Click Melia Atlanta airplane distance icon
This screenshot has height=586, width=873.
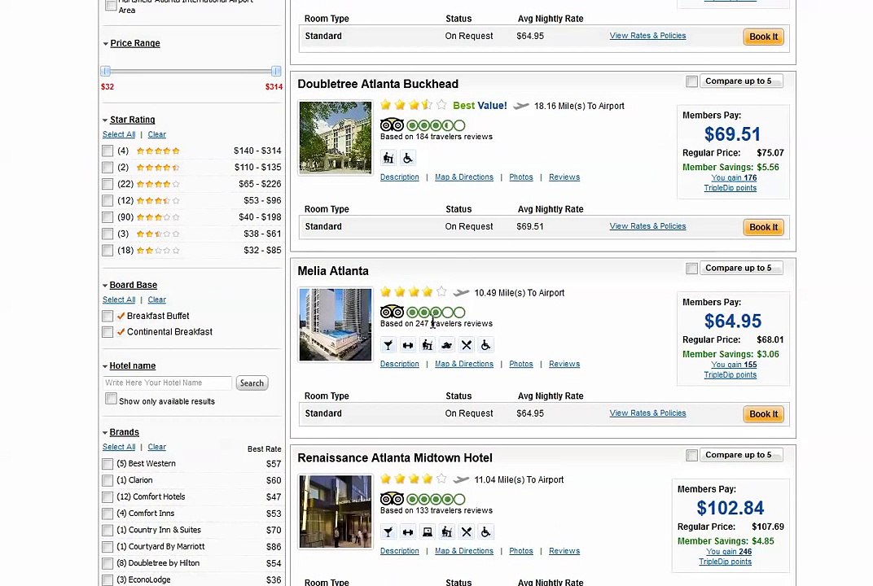coord(461,293)
